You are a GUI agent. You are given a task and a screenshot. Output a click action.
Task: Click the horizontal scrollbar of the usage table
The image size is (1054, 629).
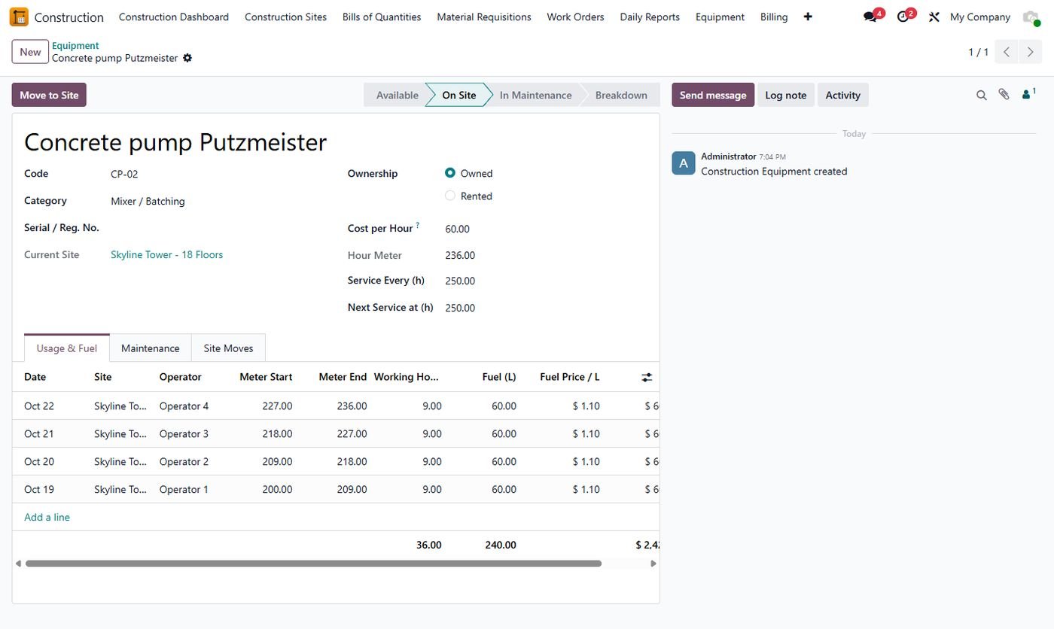(x=313, y=564)
